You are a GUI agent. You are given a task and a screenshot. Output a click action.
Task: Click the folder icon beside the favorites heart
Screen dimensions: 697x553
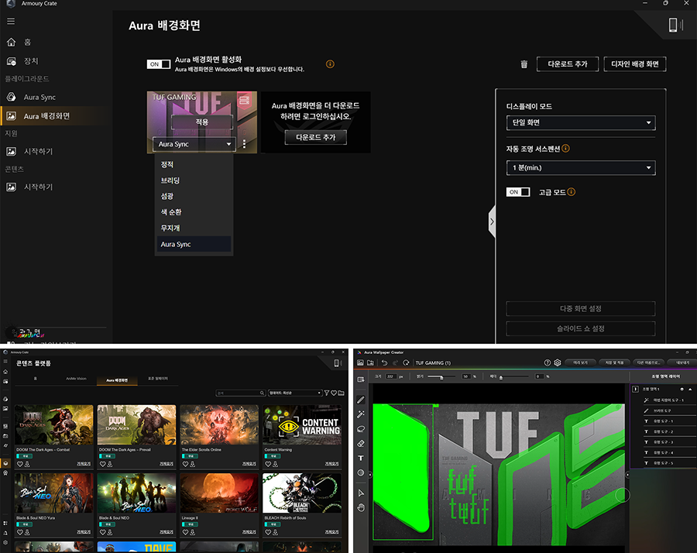pyautogui.click(x=341, y=393)
